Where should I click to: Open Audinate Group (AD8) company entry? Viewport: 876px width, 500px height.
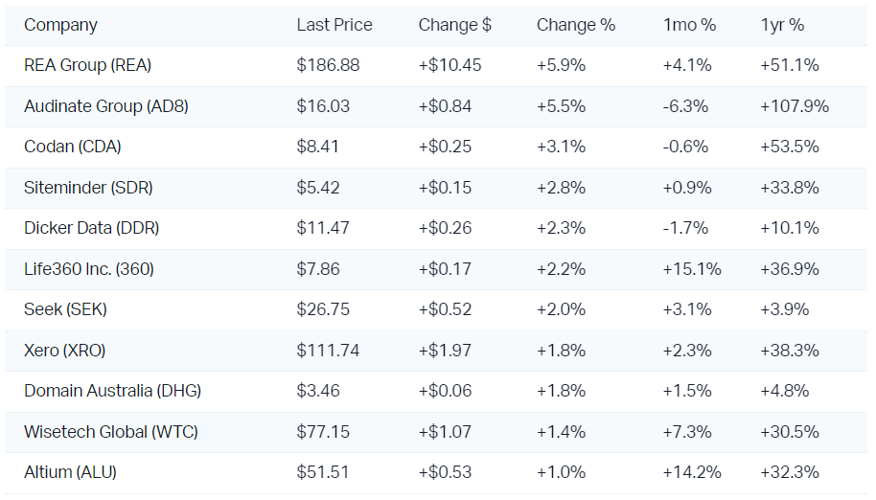coord(105,106)
